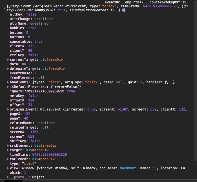Expand the view Window object

(8, 168)
